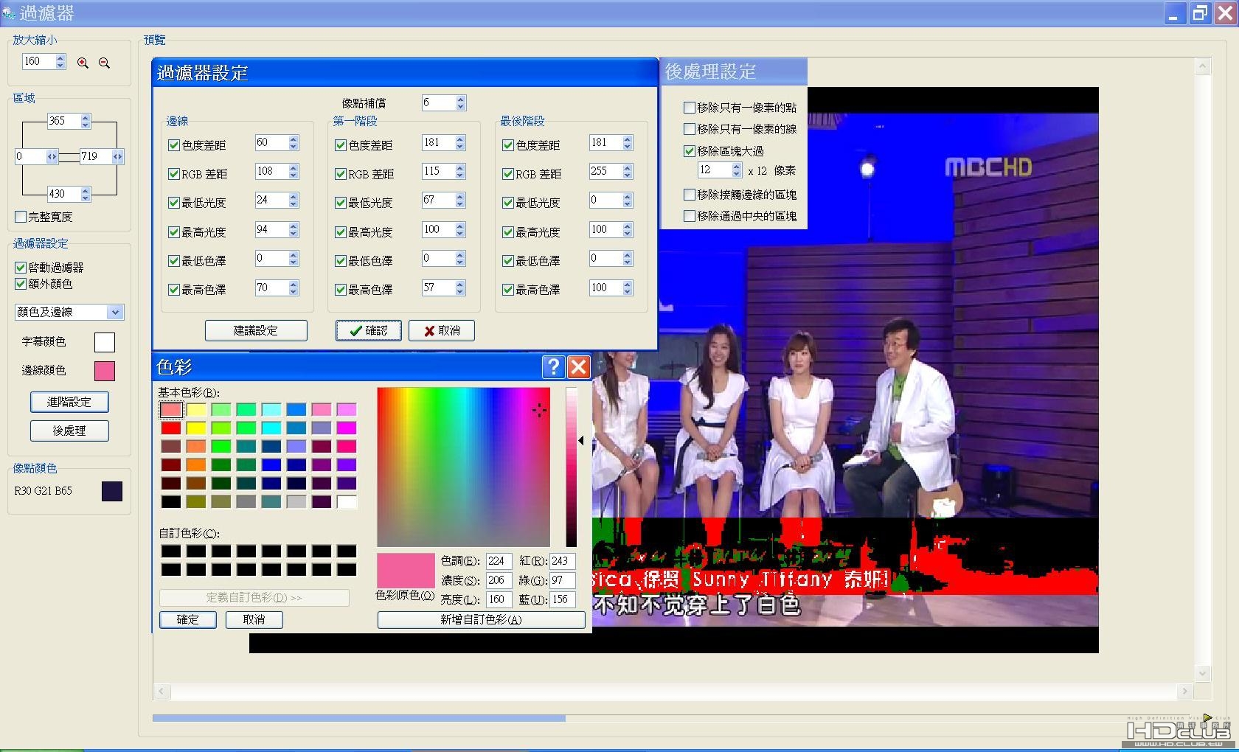The height and width of the screenshot is (752, 1239).
Task: Click the zoom out magnifier icon
Action: (105, 63)
